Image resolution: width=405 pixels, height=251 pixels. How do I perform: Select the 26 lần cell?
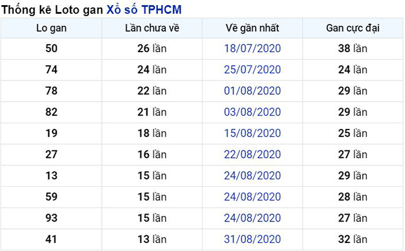152,49
